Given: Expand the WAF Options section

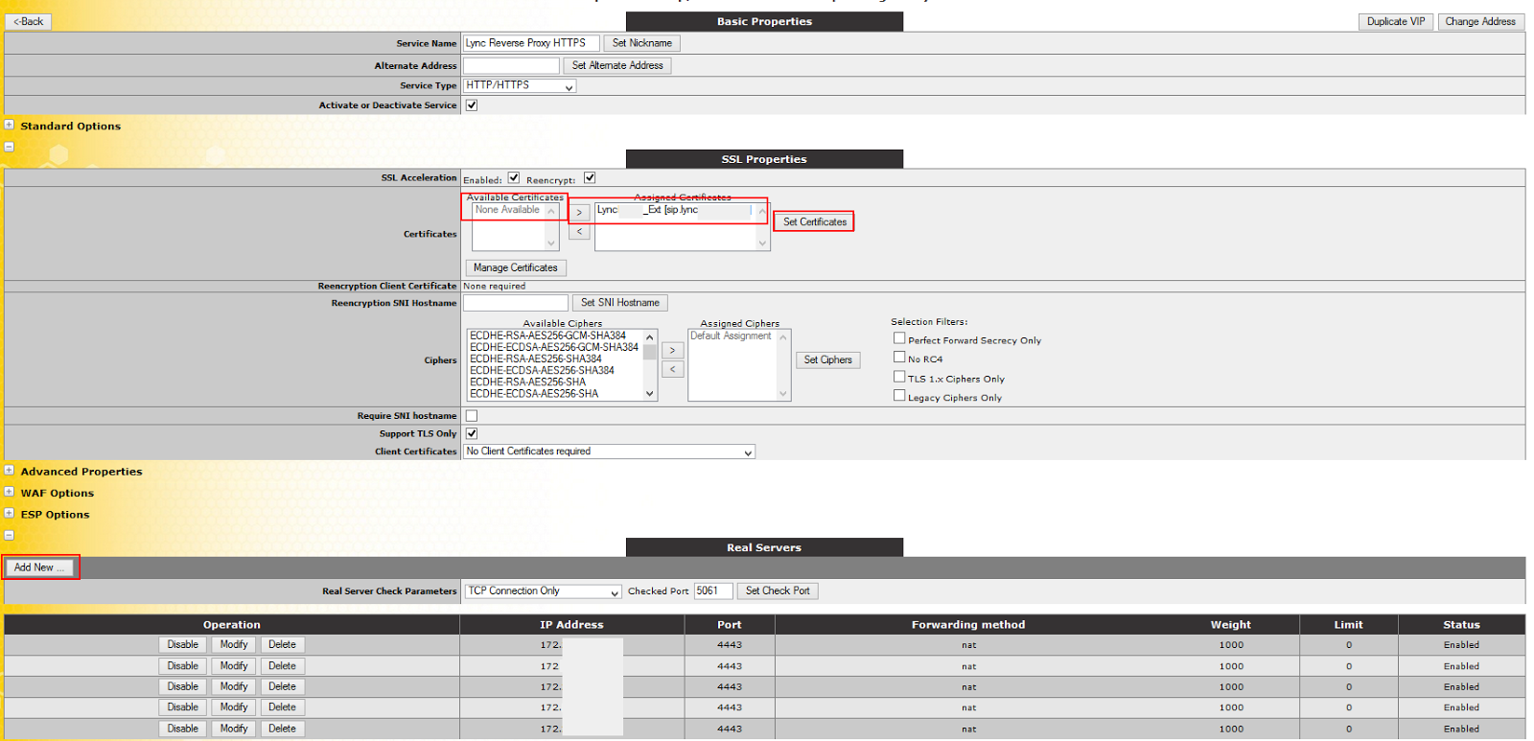Looking at the screenshot, I should tap(9, 492).
